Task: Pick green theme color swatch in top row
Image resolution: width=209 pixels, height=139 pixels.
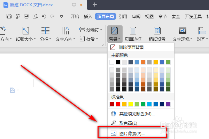Action: [x=168, y=62]
